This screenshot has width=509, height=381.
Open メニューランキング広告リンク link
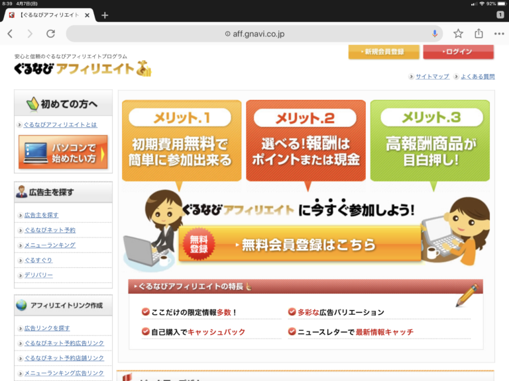tap(64, 373)
